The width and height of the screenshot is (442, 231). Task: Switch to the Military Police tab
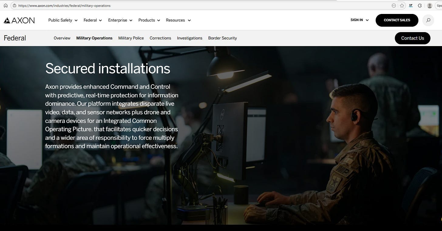click(x=131, y=38)
